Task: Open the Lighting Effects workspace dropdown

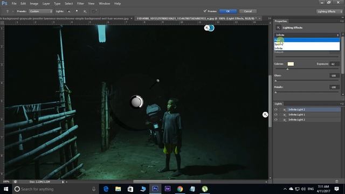Action: 329,11
